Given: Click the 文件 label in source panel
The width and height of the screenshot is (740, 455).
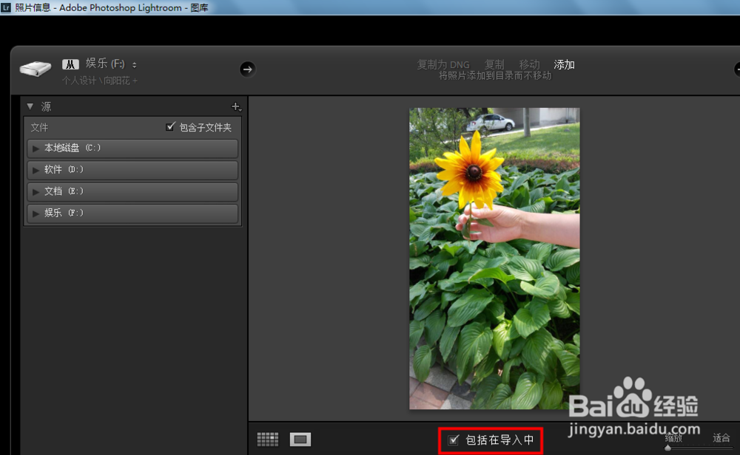Looking at the screenshot, I should (40, 128).
